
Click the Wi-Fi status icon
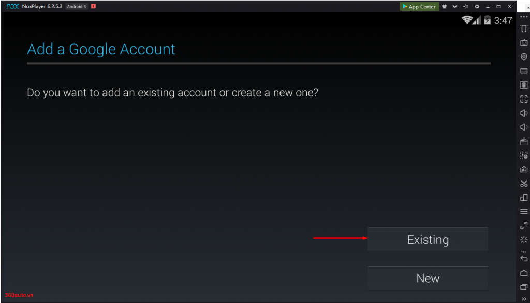point(467,20)
